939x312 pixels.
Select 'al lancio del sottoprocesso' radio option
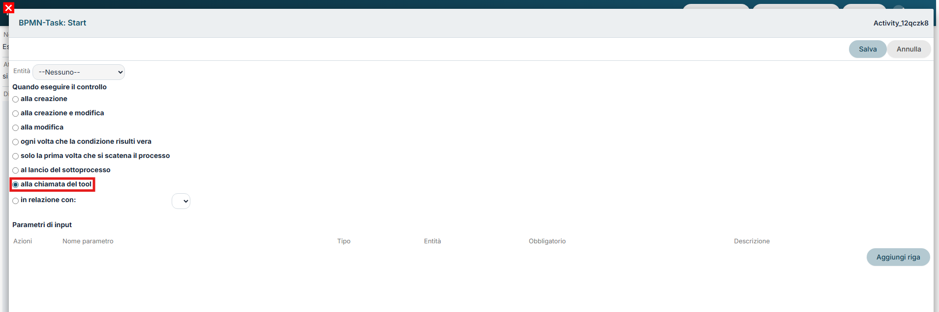pyautogui.click(x=16, y=170)
